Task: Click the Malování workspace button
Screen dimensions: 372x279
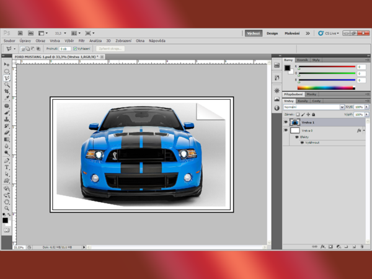Action: (x=291, y=33)
